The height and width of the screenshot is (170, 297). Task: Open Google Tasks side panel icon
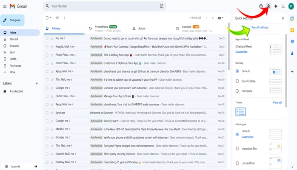coord(292,42)
